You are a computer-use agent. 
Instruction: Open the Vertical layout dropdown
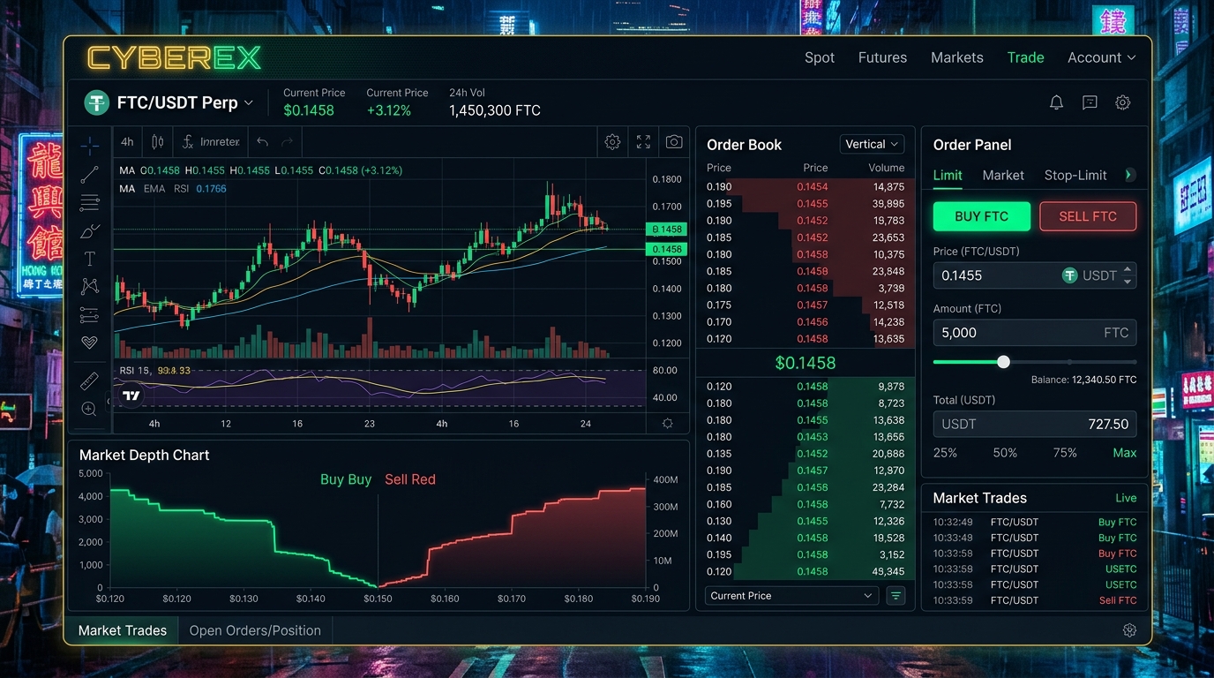click(872, 144)
